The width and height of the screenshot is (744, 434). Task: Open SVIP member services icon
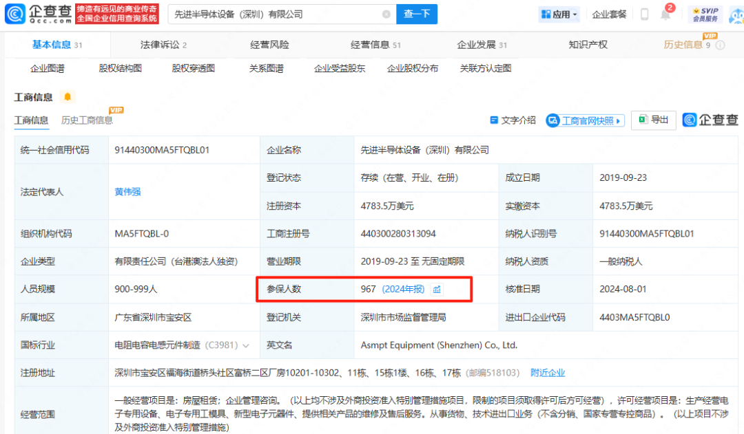pyautogui.click(x=705, y=14)
